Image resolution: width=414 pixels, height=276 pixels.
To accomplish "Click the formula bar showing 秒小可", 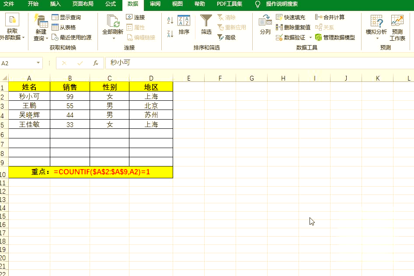I will coord(260,63).
